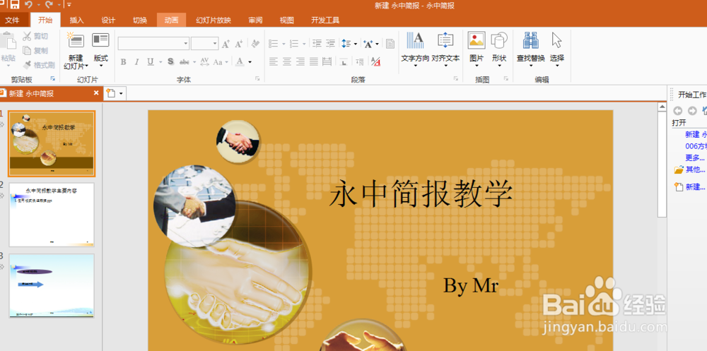The image size is (707, 351).
Task: Open the 视图 tab
Action: tap(287, 20)
